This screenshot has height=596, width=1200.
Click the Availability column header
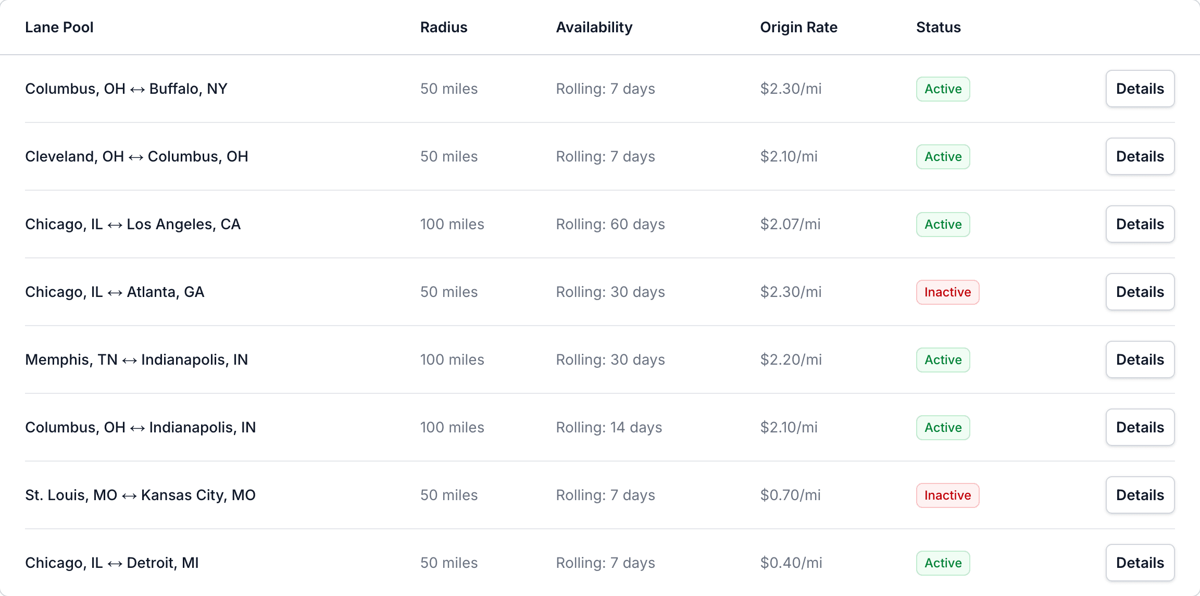click(x=594, y=27)
